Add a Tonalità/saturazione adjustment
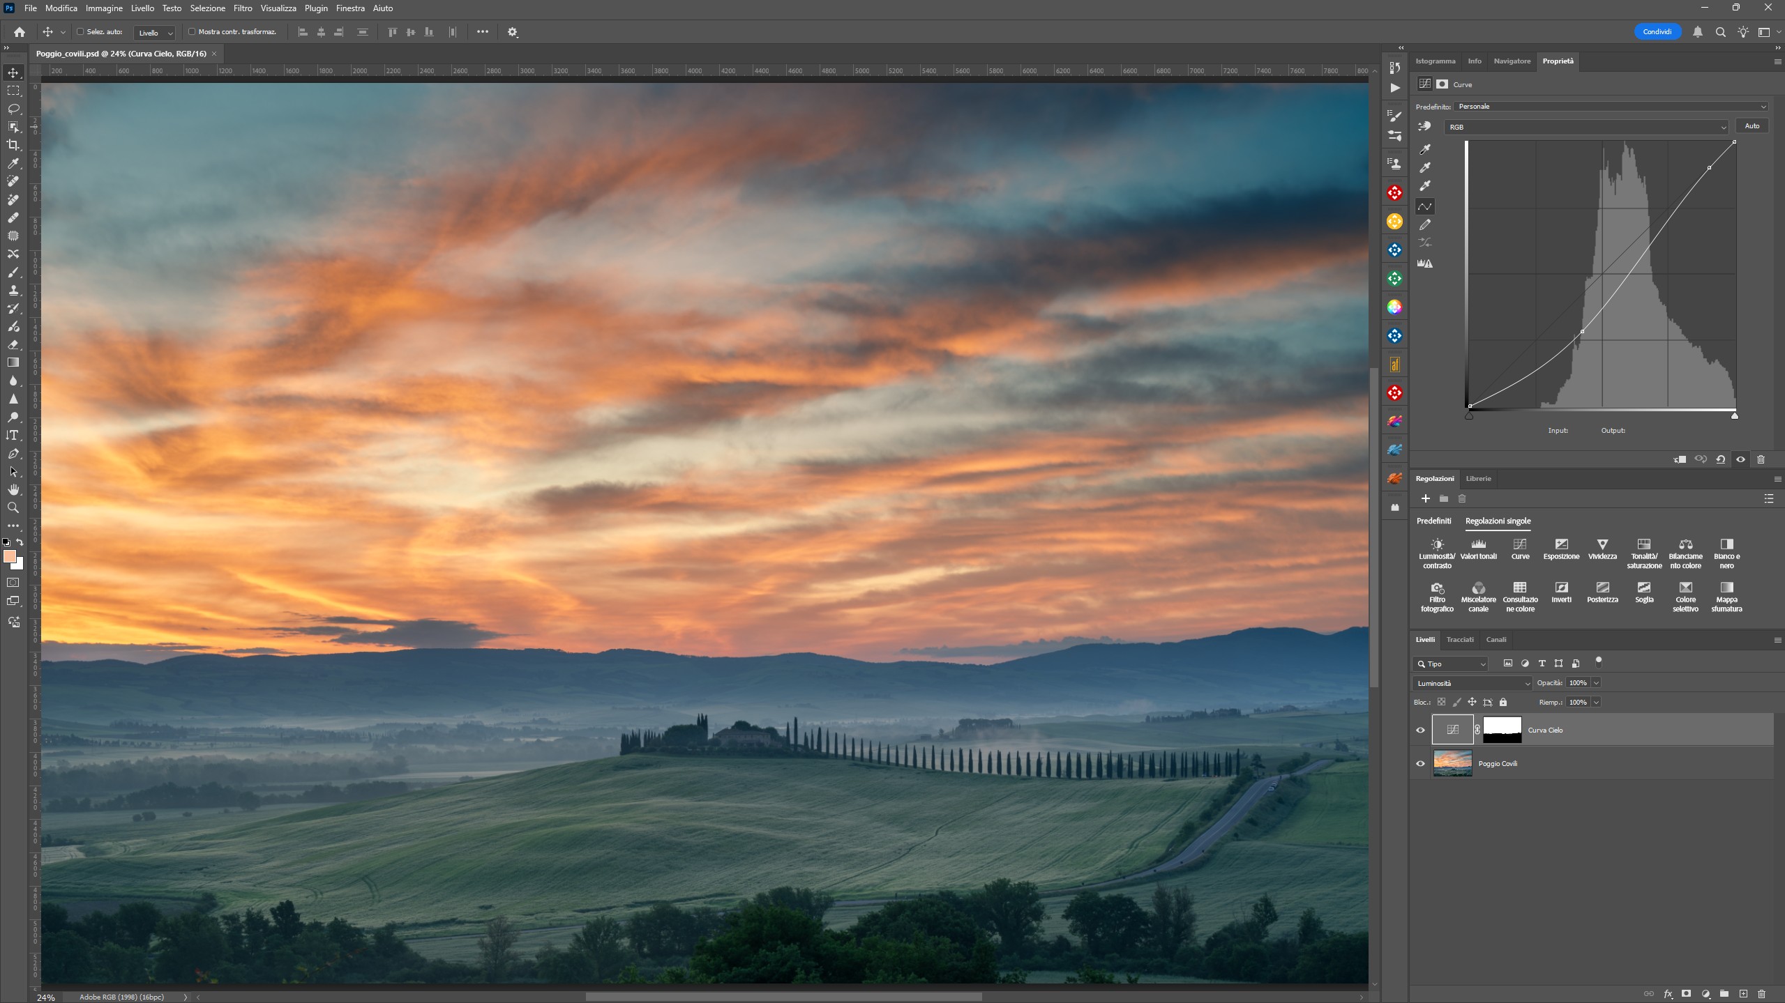1785x1003 pixels. (x=1644, y=554)
